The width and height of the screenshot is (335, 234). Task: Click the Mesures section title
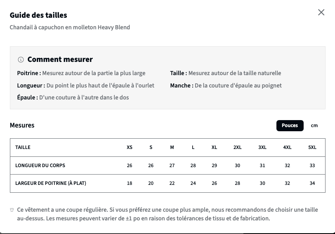(22, 125)
